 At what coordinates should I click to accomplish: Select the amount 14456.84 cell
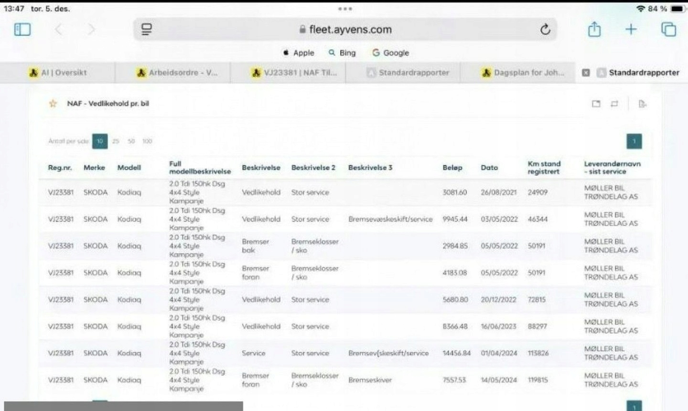tap(457, 353)
